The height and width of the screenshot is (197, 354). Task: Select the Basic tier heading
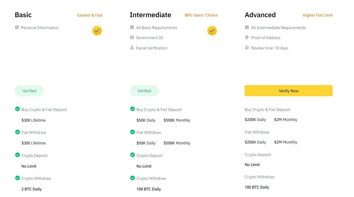pyautogui.click(x=23, y=15)
